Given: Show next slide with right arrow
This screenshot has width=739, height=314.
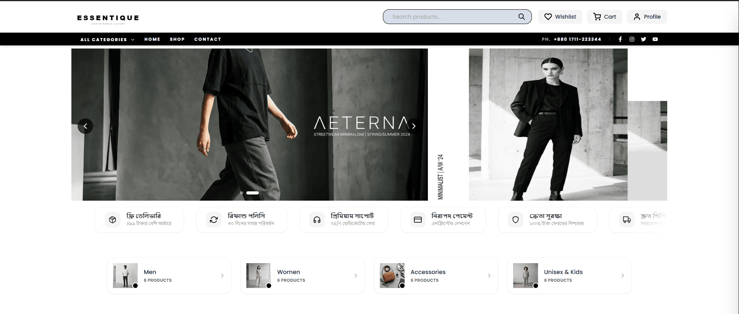Looking at the screenshot, I should [414, 126].
